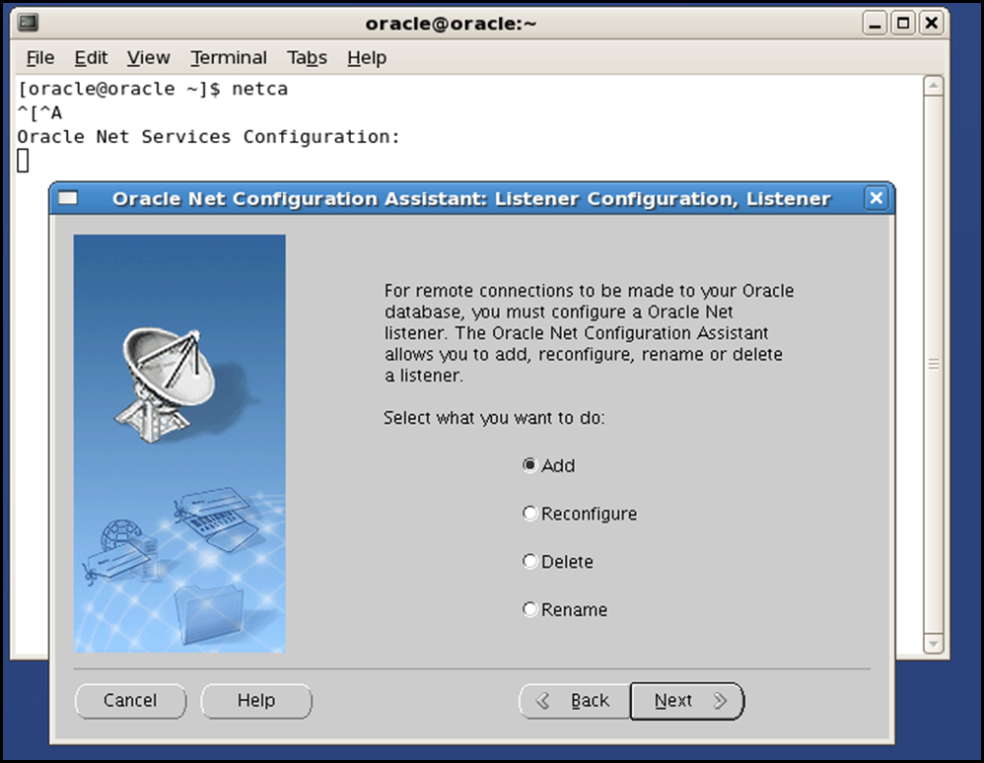Open the Terminal menu
The image size is (984, 763).
click(229, 58)
